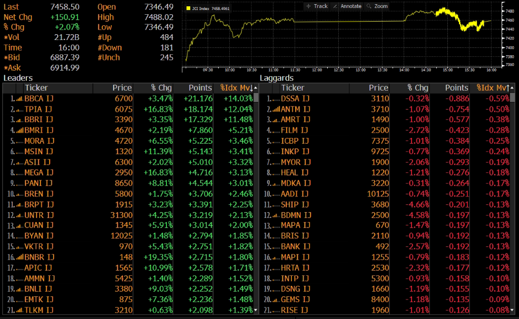This screenshot has height=319, width=519.
Task: Click the Leaders Ticker column header
Action: (36, 88)
